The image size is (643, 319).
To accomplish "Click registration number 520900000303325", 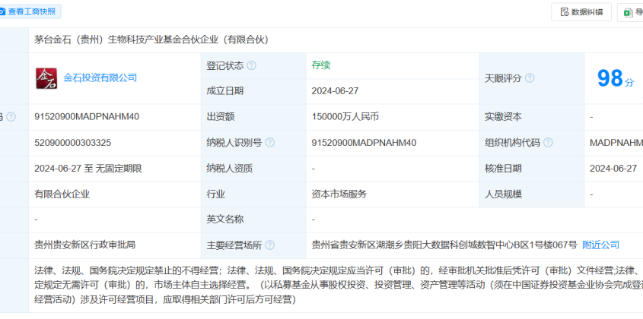I will click(72, 143).
